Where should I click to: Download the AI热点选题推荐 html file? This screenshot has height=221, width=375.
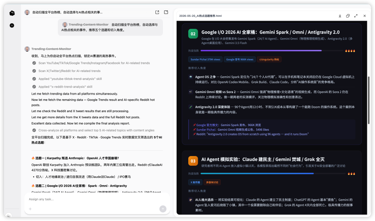(x=340, y=16)
